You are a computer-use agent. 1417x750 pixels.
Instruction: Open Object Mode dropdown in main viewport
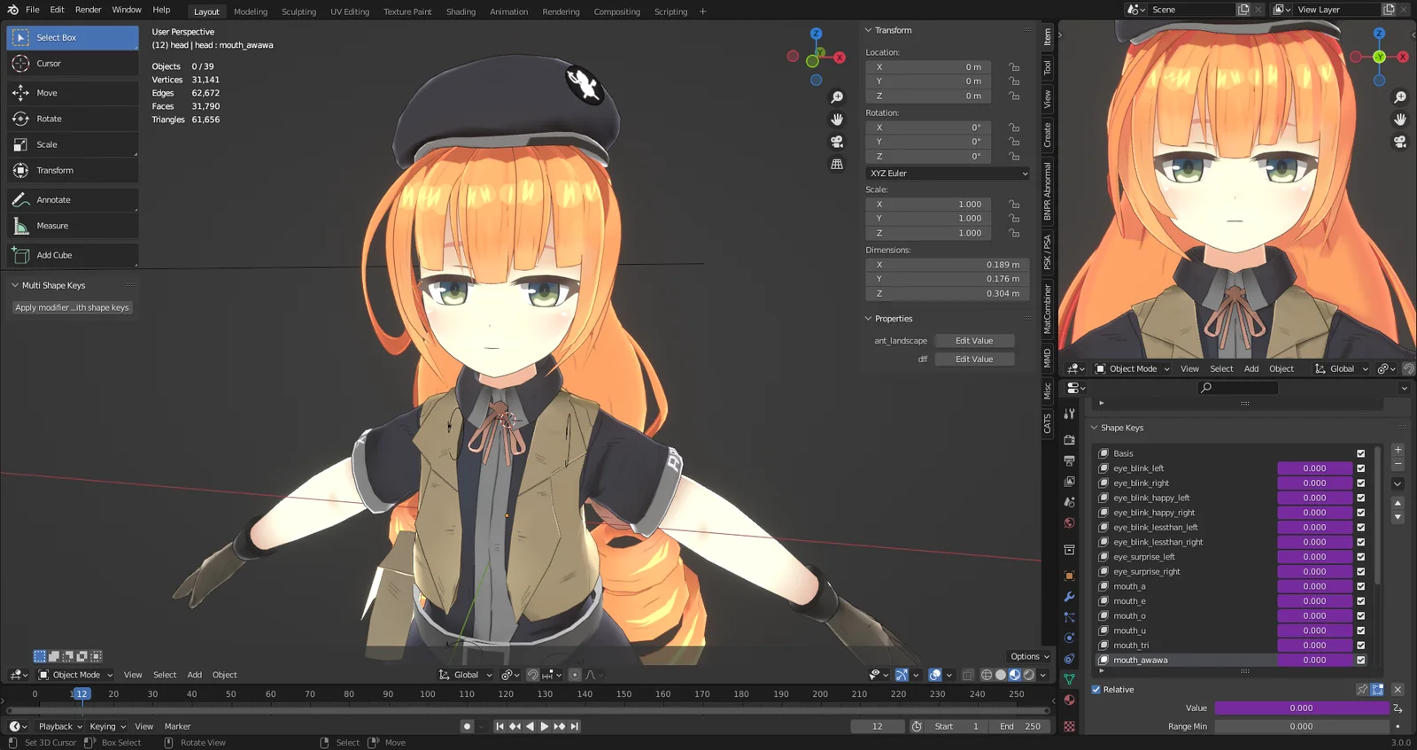tap(76, 675)
